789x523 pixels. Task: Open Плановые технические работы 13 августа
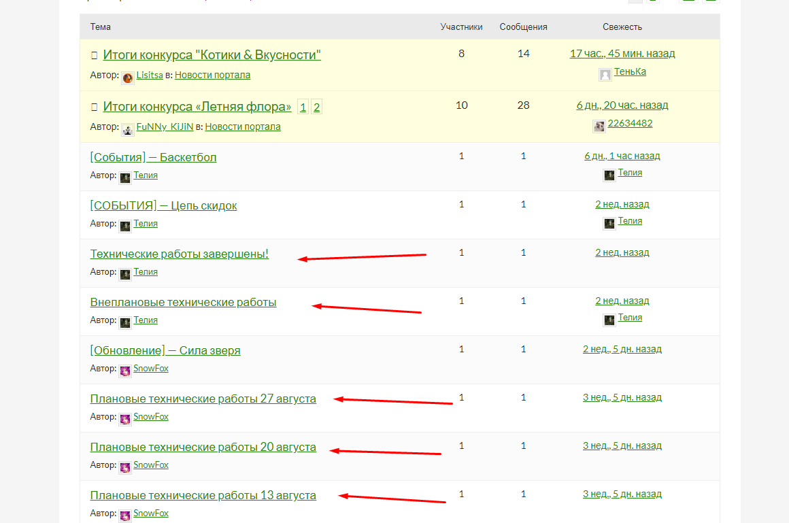click(203, 495)
